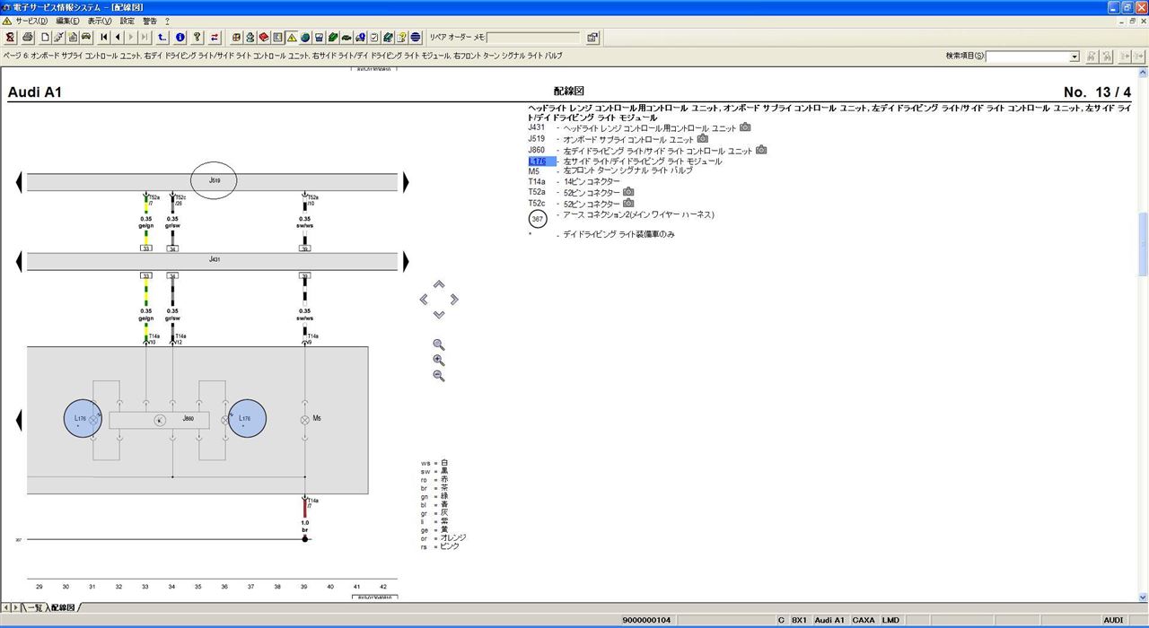The width and height of the screenshot is (1149, 628).
Task: Click the question mark help toolbar icon
Action: (x=197, y=38)
